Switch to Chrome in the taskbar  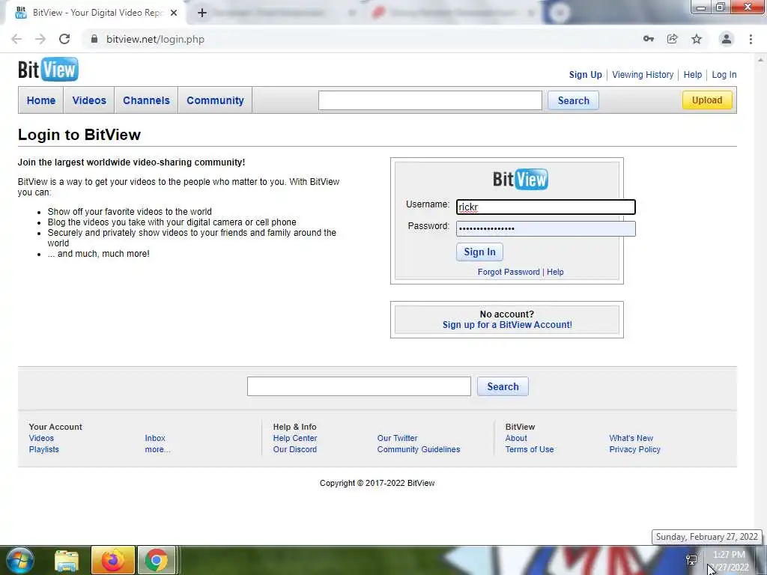pos(156,560)
